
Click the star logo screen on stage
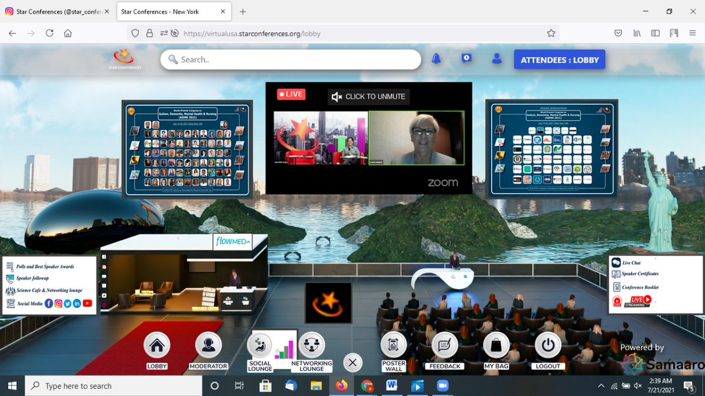pyautogui.click(x=328, y=303)
